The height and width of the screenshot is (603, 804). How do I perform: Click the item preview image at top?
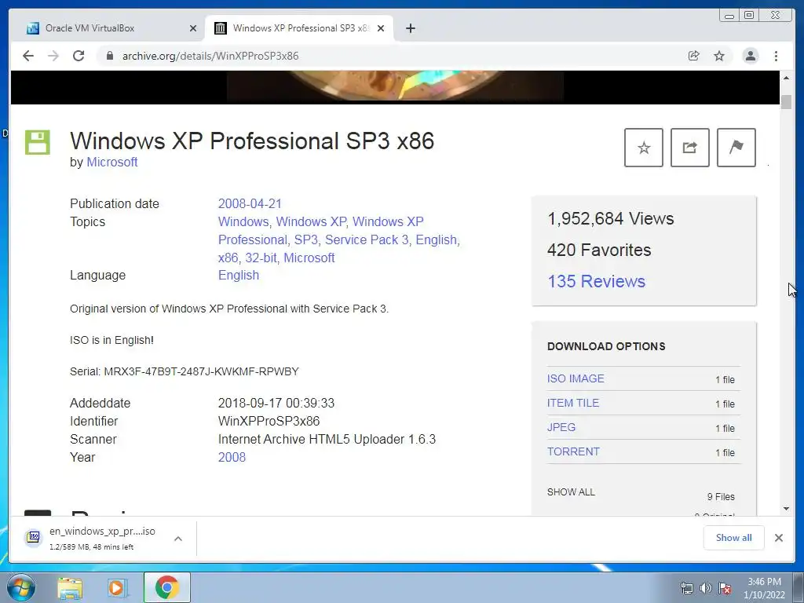click(395, 86)
